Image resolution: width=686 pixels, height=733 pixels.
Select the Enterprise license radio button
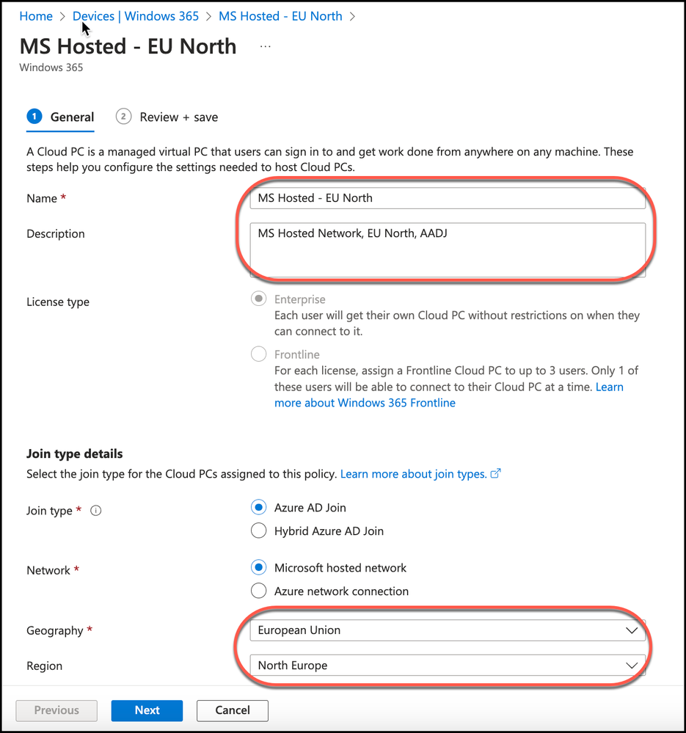pos(258,299)
